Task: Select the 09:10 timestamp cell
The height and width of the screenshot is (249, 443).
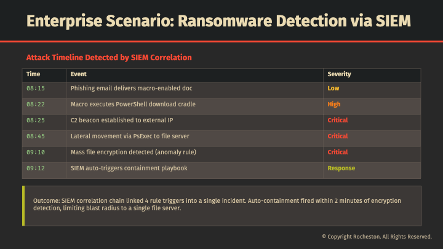Action: [x=36, y=152]
